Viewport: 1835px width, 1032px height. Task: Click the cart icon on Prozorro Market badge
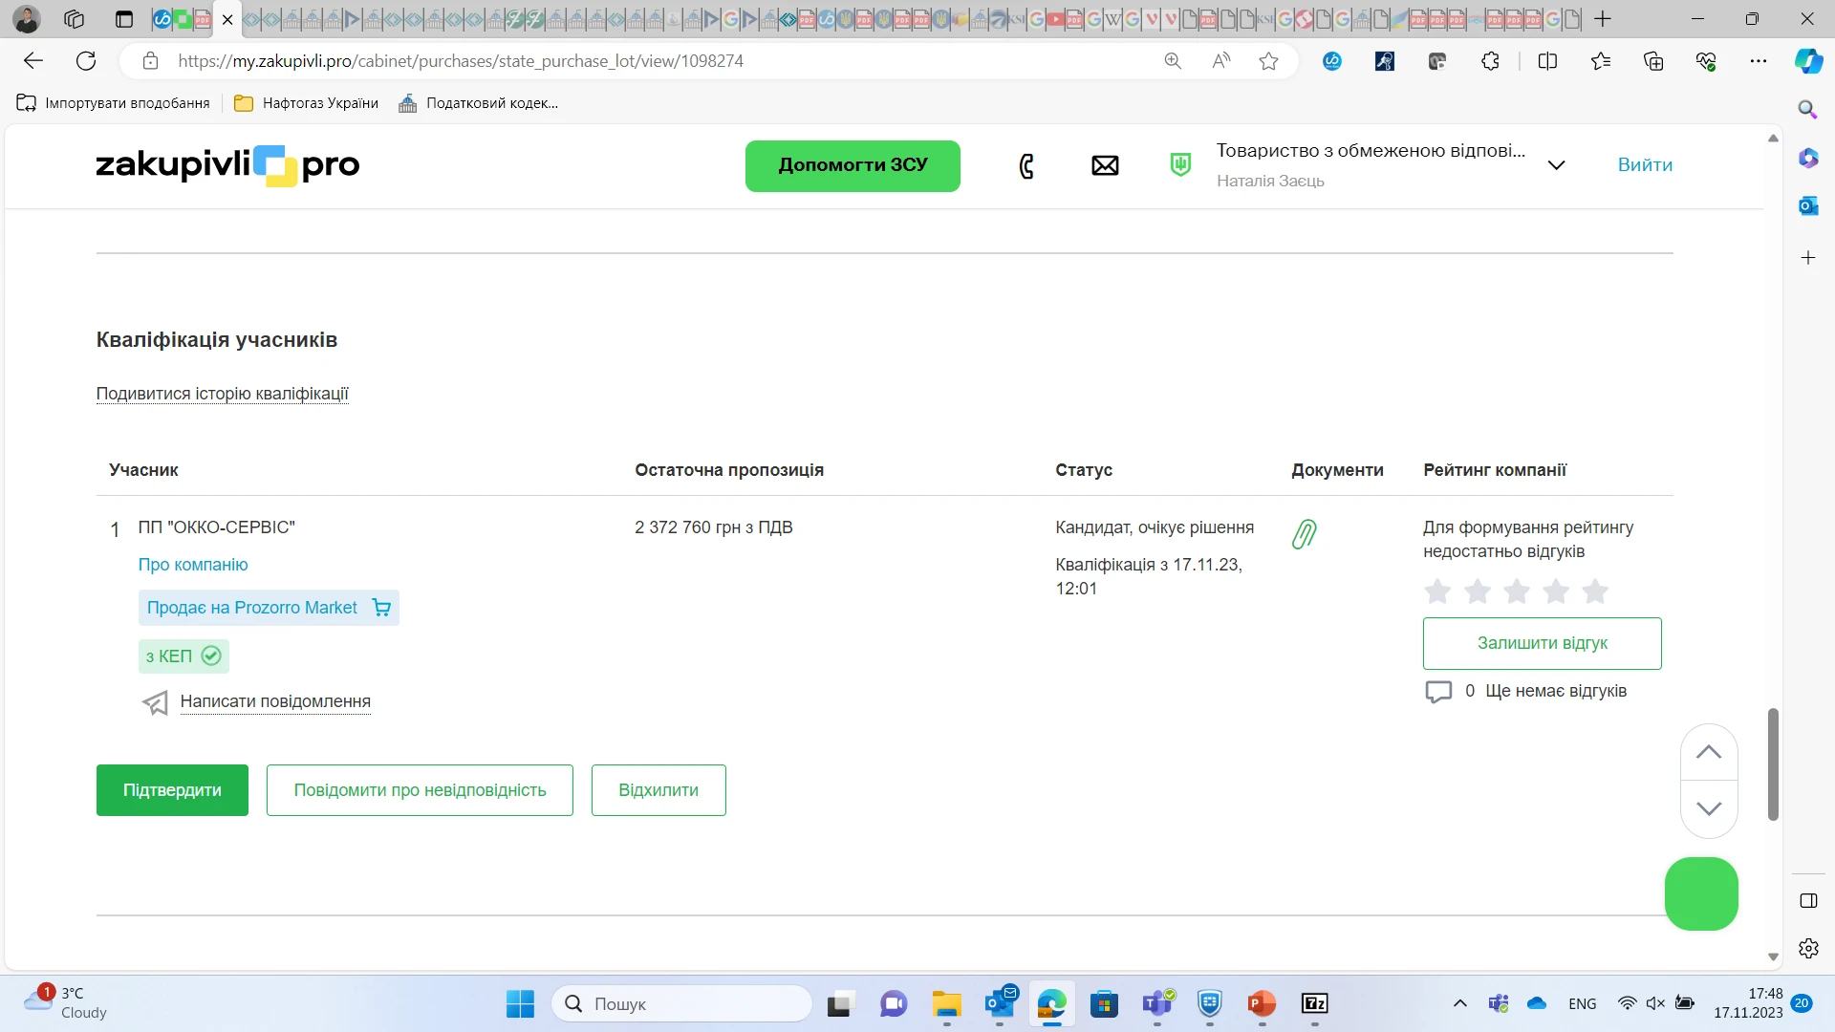click(x=381, y=608)
